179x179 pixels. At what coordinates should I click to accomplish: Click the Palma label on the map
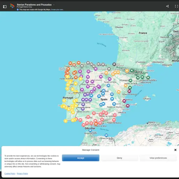tap(148, 99)
